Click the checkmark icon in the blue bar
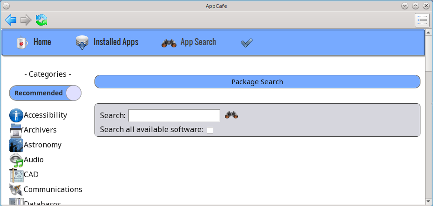433x206 pixels. tap(247, 43)
